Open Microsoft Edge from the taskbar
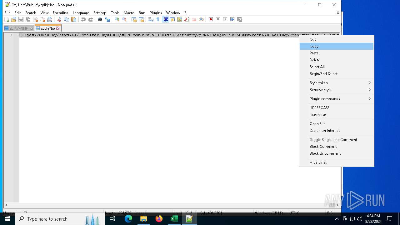 tap(128, 219)
